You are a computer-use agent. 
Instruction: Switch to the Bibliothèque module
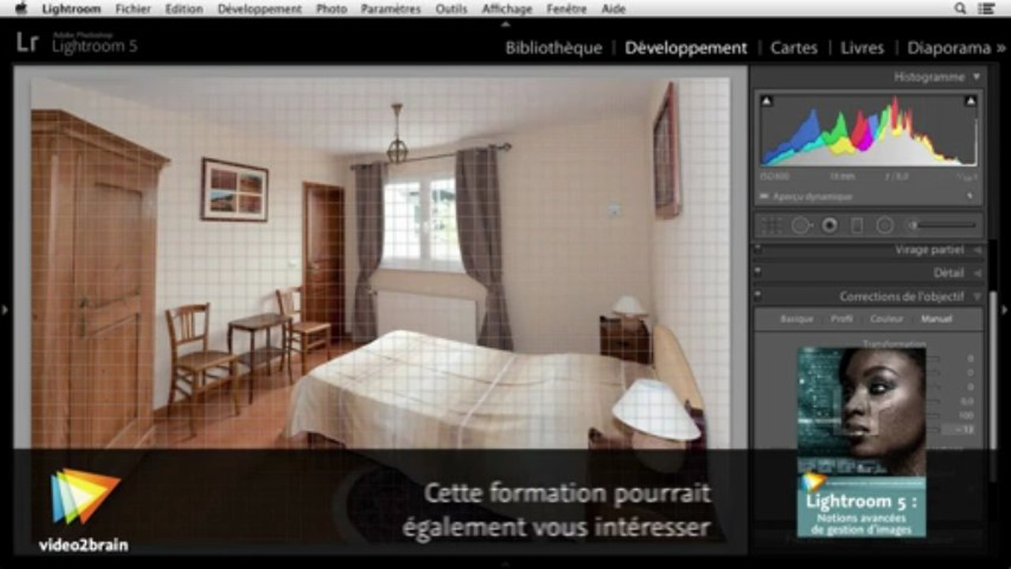click(553, 47)
